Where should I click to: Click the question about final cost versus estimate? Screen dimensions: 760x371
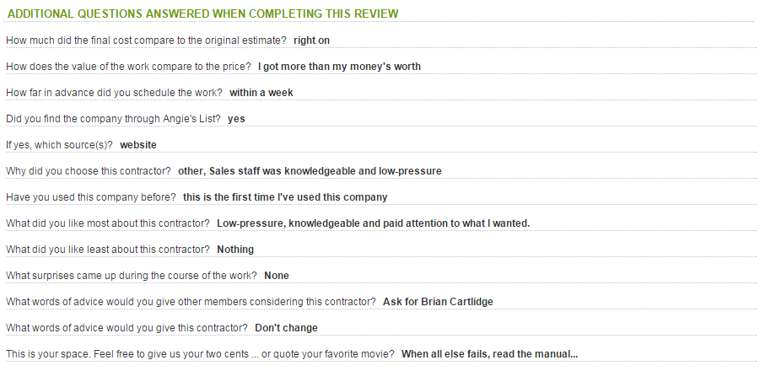coord(146,40)
